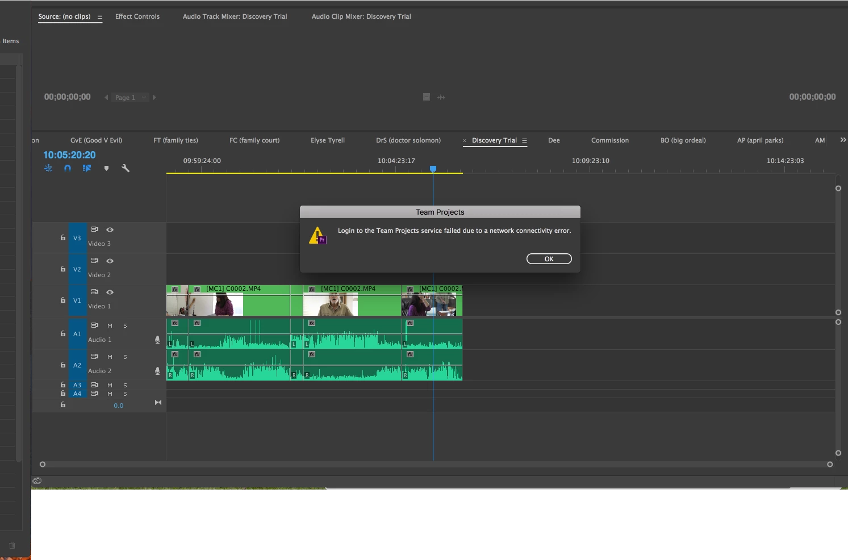Click master volume value 0.0
Viewport: 848px width, 560px height.
[x=119, y=406]
